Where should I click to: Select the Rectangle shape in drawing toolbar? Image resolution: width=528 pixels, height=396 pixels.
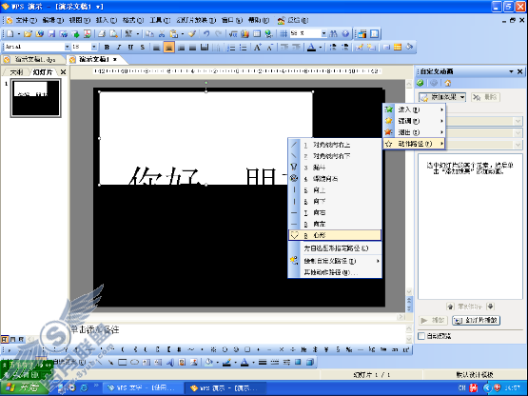coord(123,363)
